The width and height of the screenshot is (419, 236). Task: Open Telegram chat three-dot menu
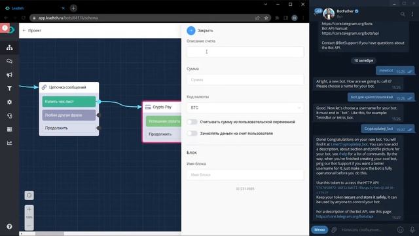pos(412,14)
